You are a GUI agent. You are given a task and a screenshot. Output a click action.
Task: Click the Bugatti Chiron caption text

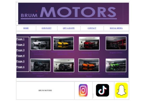click(116, 52)
